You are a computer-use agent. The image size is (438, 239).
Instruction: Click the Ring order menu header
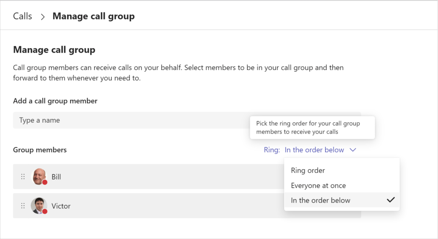(x=308, y=170)
